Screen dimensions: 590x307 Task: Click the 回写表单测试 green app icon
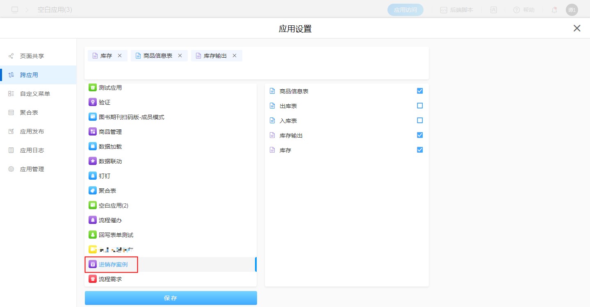(93, 235)
